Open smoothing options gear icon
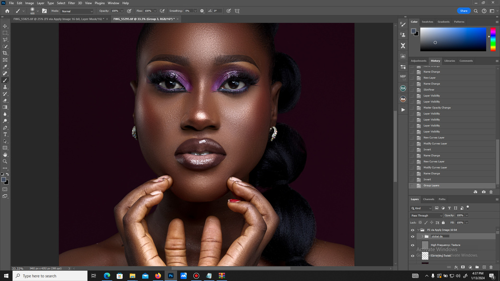This screenshot has height=281, width=500. [202, 11]
